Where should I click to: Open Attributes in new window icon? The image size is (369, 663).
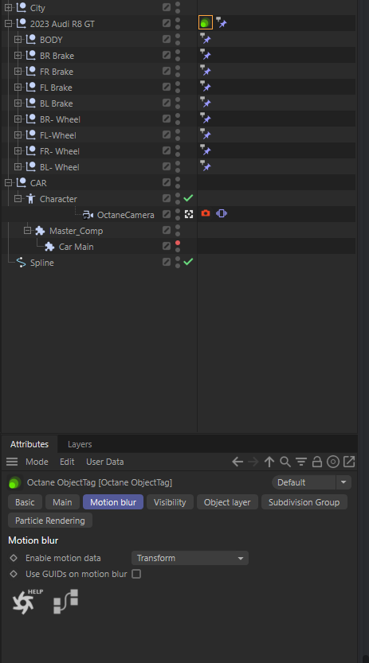pos(349,462)
